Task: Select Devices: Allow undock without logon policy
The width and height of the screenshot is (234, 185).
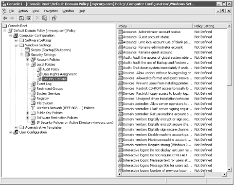Action: tap(157, 73)
